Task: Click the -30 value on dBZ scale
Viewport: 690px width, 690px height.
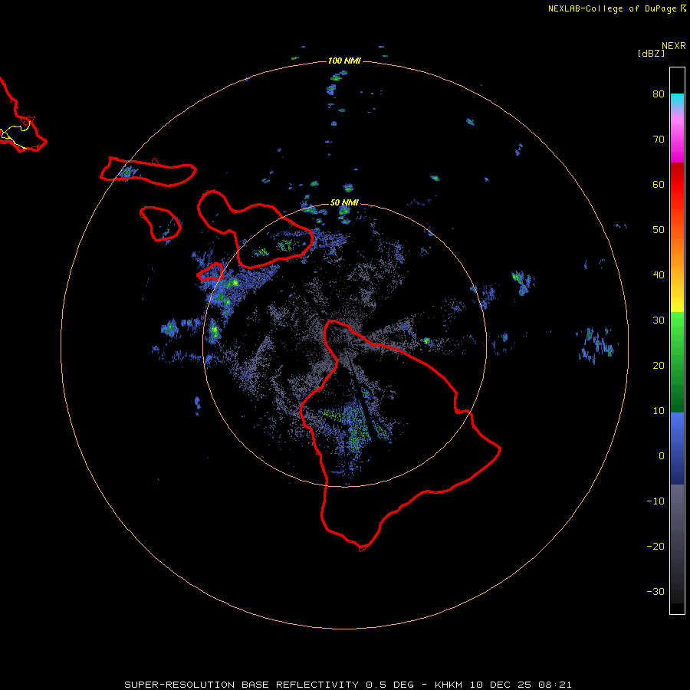Action: point(655,592)
